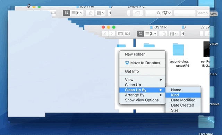Choose Date Modified in submenu
The image size is (222, 135).
[x=183, y=100]
